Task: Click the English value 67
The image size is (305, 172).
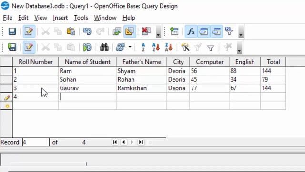Action: tap(245, 88)
